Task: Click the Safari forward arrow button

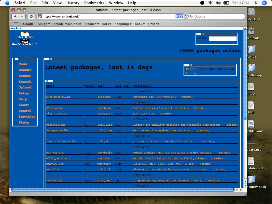Action: pos(22,16)
